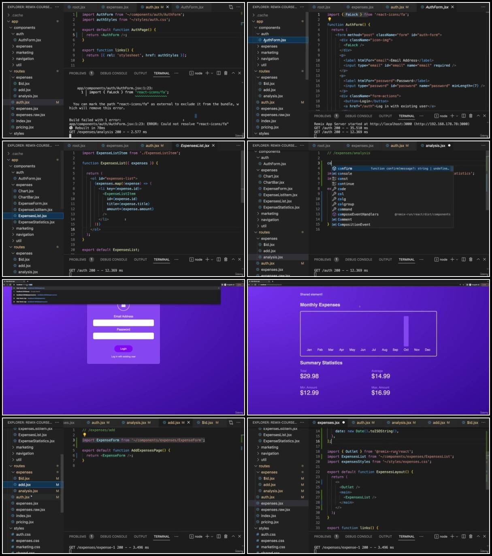Open ChartBar.jsx in ExpensesList.jsx window explorer
Screen dimensions: 492x556
coord(28,197)
